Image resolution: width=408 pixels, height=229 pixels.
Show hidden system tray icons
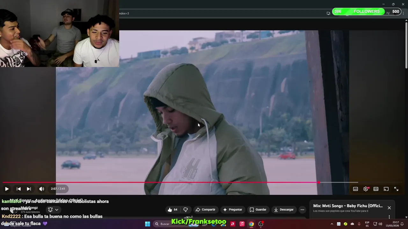click(332, 224)
